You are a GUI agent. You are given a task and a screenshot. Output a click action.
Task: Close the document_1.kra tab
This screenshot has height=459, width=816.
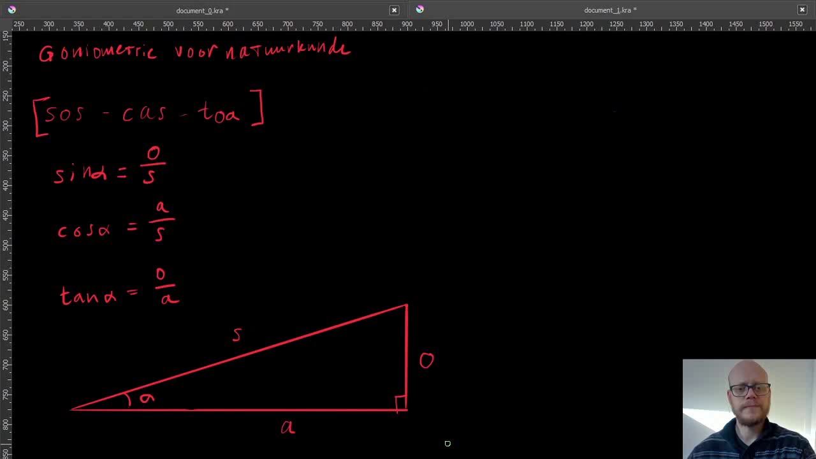pos(802,10)
